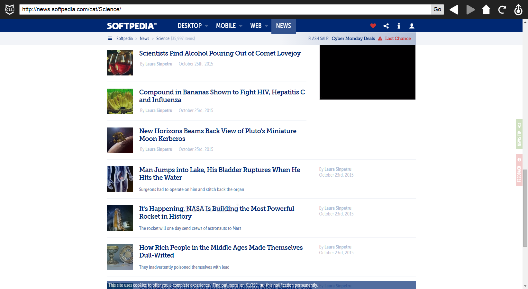Open the Middle Ages Dull-Witted article
Viewport: 528px width, 289px height.
click(221, 251)
